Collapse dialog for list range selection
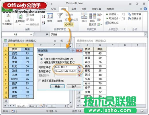This screenshot has height=115, width=149. 79,67
